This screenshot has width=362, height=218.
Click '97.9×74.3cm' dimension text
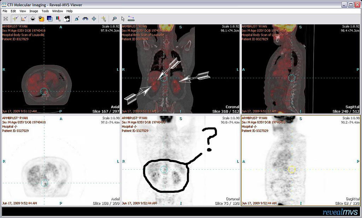[x=110, y=30]
